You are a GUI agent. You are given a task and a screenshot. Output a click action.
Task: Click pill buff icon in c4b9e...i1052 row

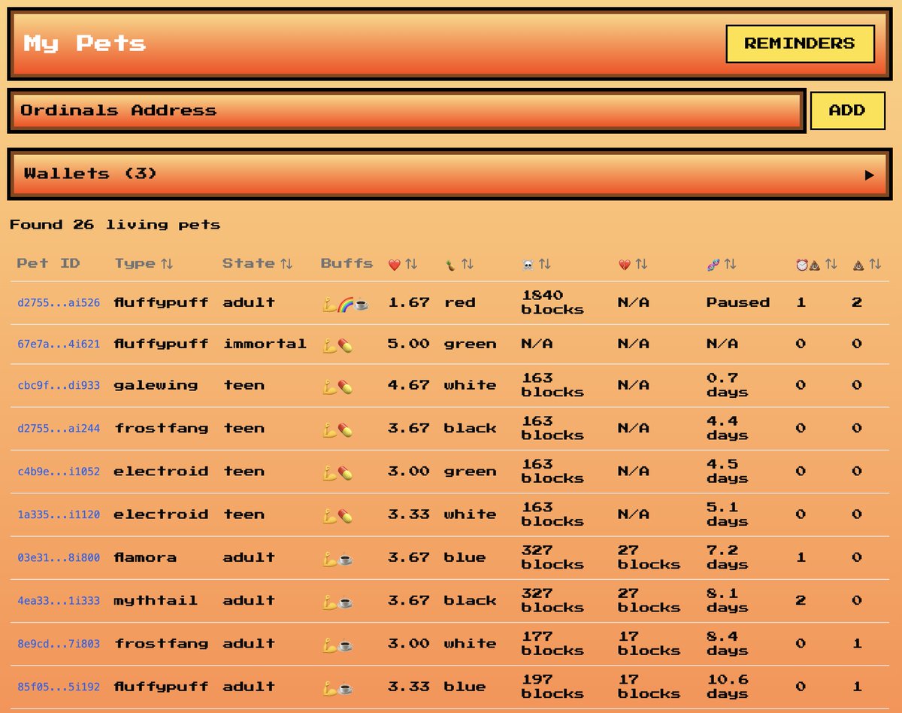click(345, 473)
